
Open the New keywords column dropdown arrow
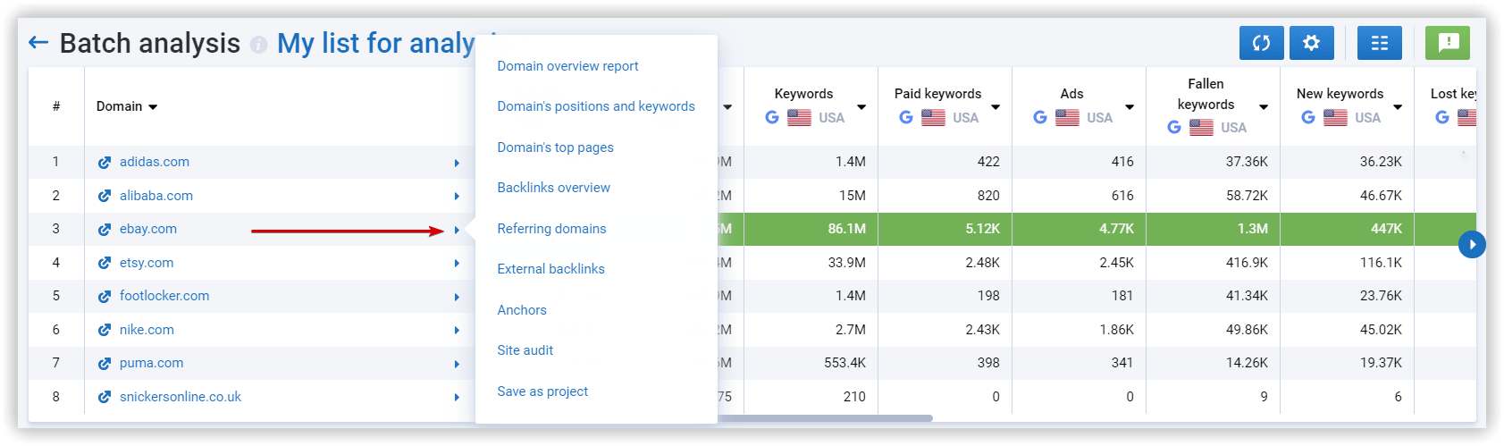point(1398,107)
